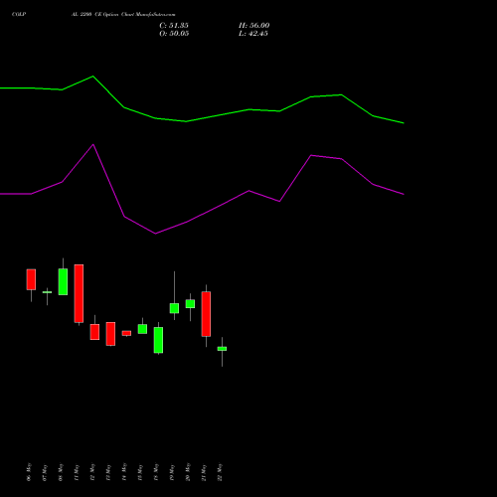Click the last green candle for 22 May

click(x=222, y=349)
